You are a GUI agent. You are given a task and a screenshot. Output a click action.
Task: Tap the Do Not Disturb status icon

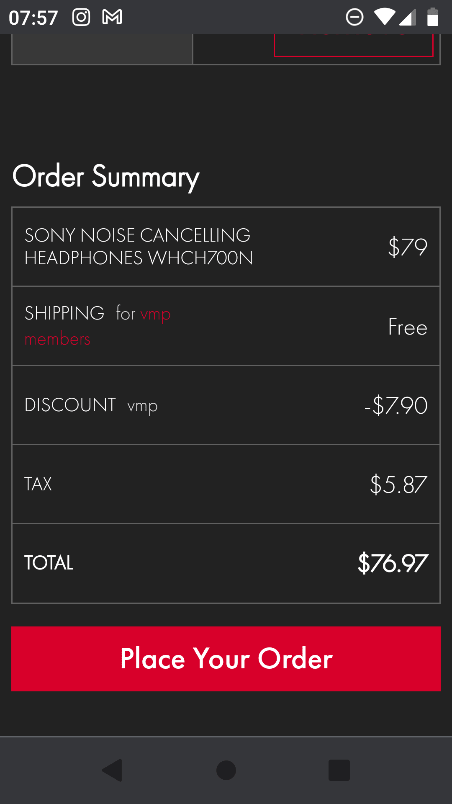click(x=354, y=17)
